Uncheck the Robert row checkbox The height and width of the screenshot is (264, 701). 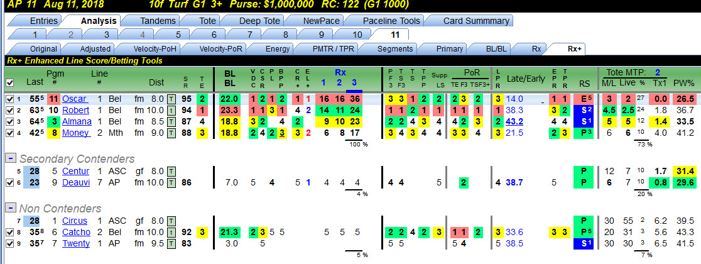(x=10, y=110)
